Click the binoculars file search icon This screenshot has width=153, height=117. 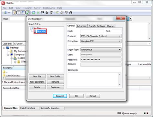(x=71, y=13)
